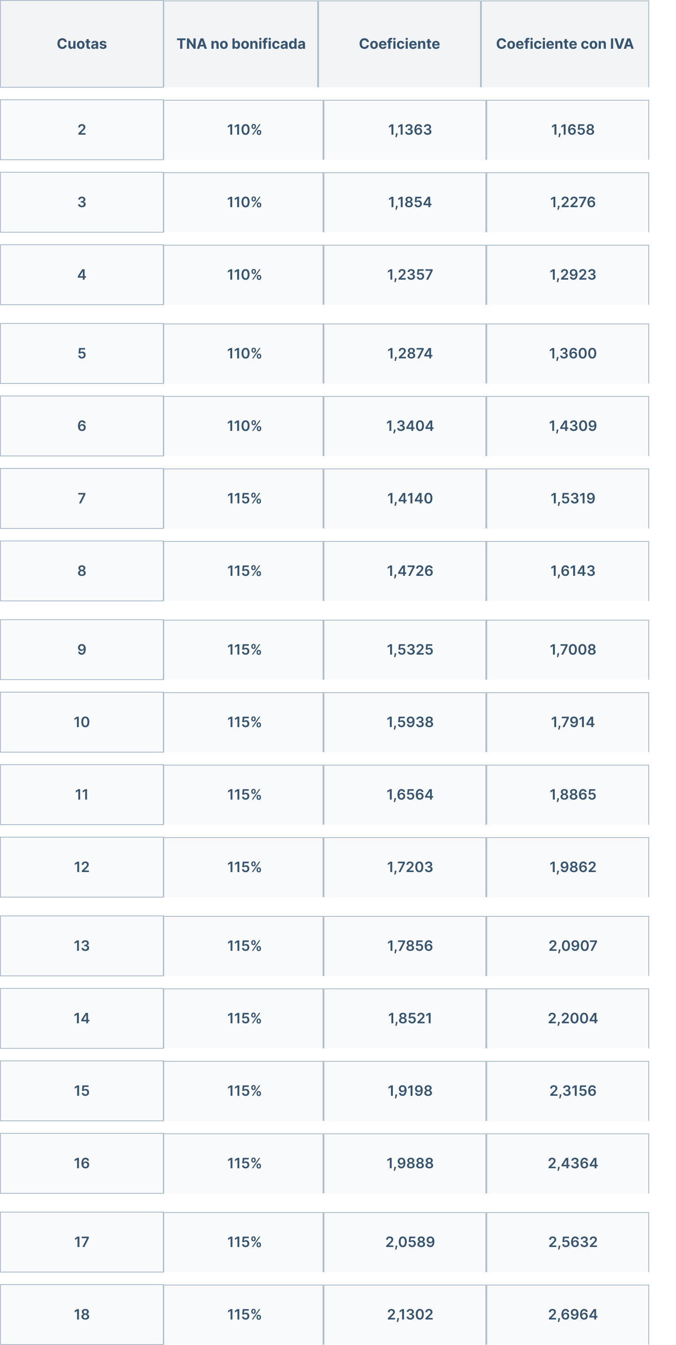Viewport: 676px width, 1345px height.
Task: Select the cuotas cell showing 18
Action: click(x=81, y=1314)
